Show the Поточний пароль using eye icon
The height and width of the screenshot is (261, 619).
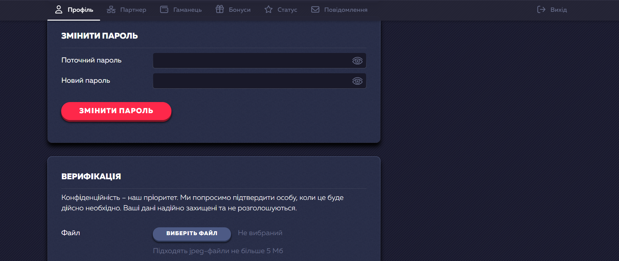pyautogui.click(x=357, y=61)
